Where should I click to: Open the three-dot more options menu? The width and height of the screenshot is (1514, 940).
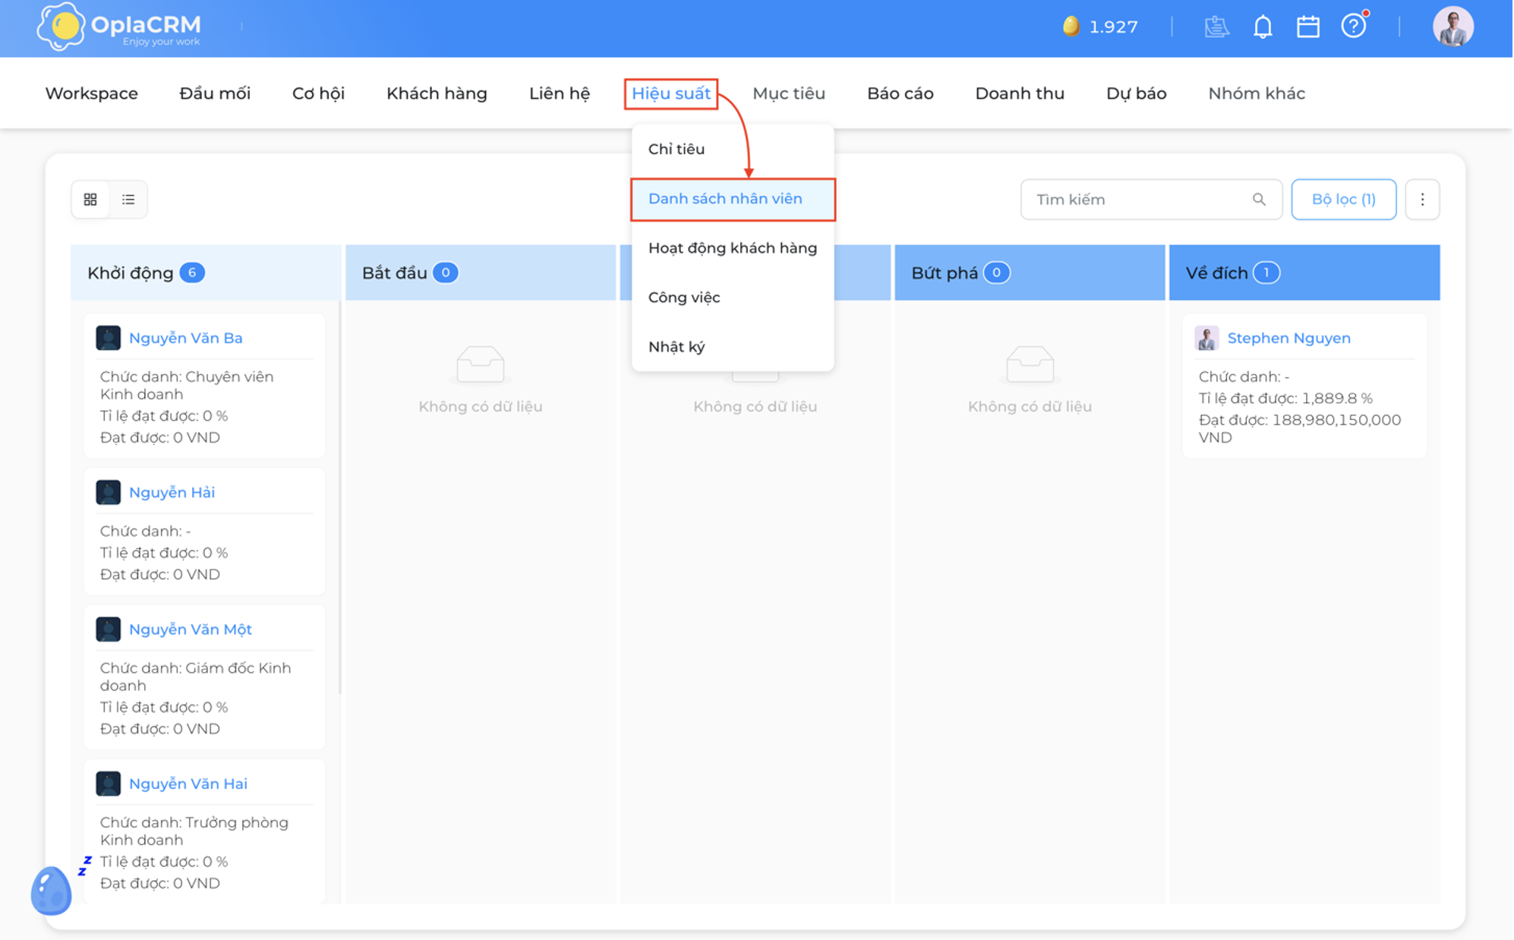pos(1422,199)
